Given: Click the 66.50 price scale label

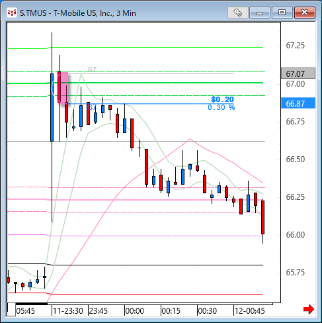Looking at the screenshot, I should click(296, 160).
